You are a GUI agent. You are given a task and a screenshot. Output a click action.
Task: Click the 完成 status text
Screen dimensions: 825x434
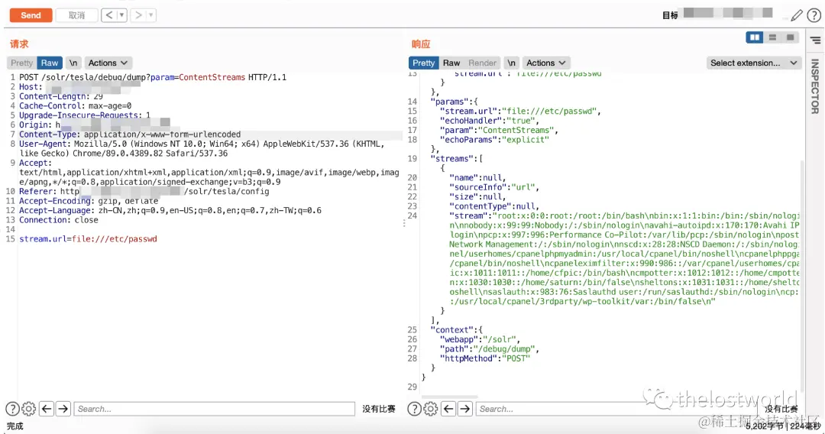point(15,426)
